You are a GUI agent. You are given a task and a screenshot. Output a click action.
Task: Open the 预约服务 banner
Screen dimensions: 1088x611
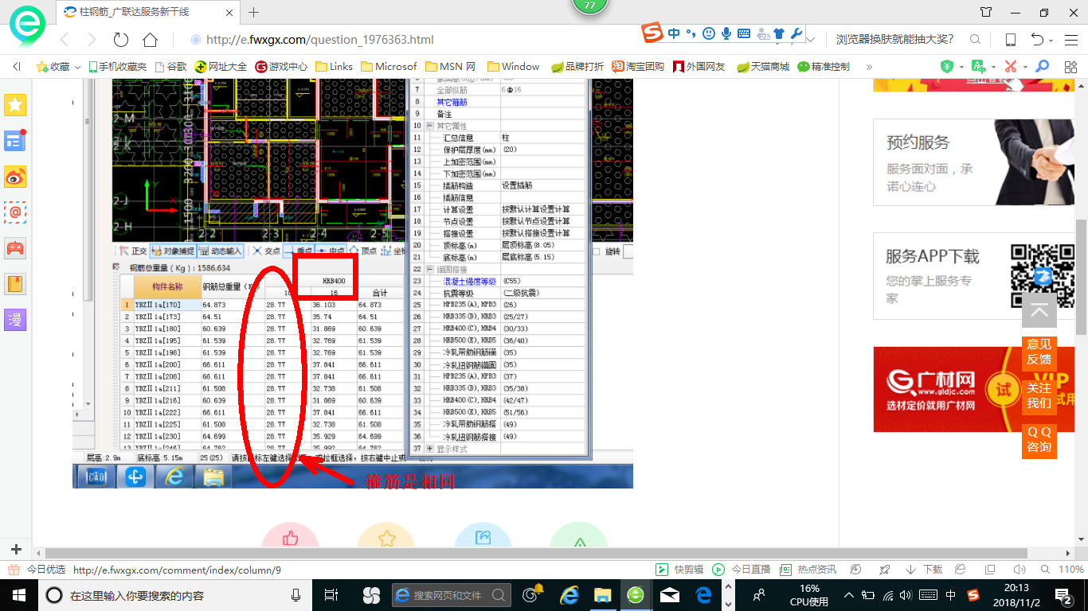click(974, 162)
